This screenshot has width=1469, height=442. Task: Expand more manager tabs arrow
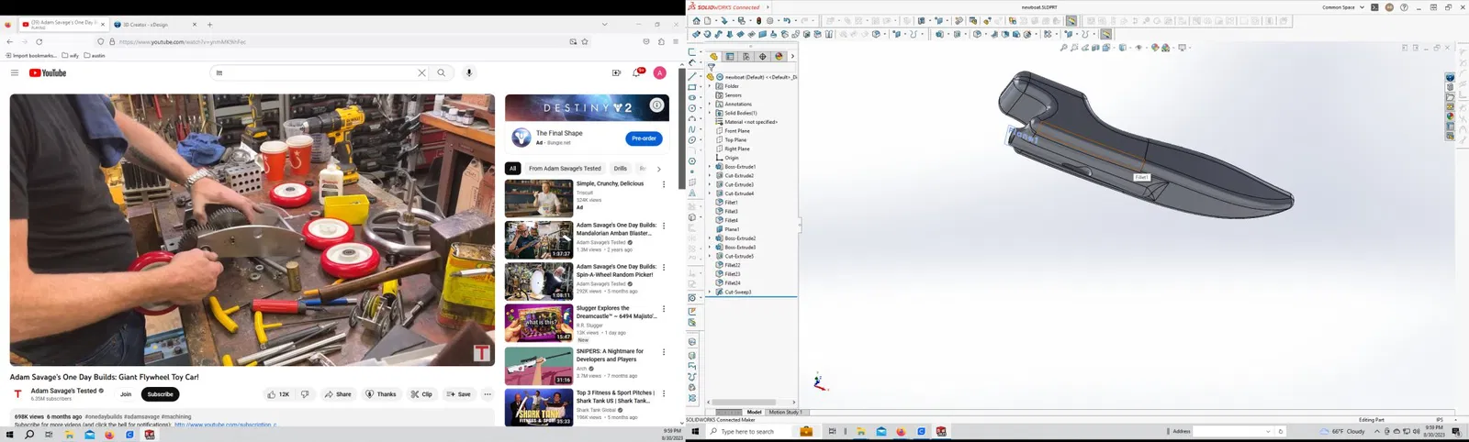pyautogui.click(x=792, y=56)
